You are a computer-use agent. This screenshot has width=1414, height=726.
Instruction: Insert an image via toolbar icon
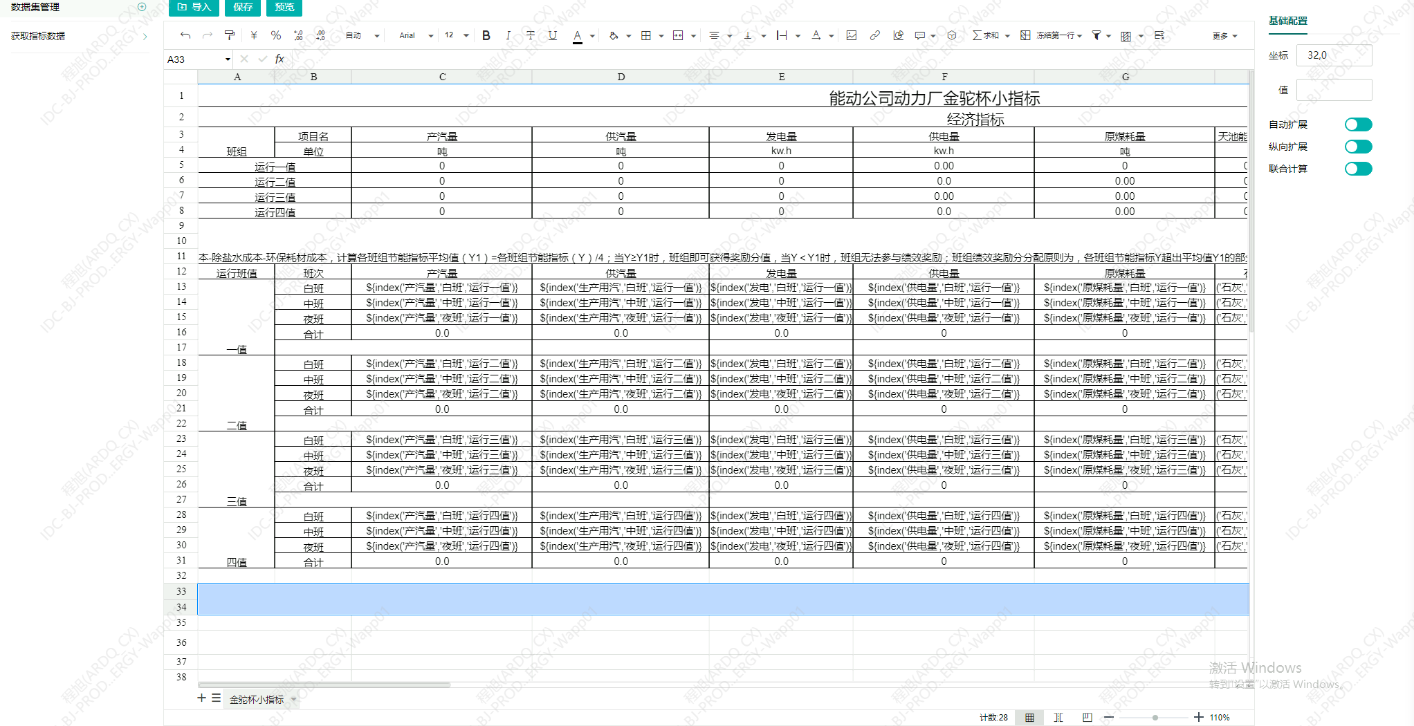pos(852,35)
